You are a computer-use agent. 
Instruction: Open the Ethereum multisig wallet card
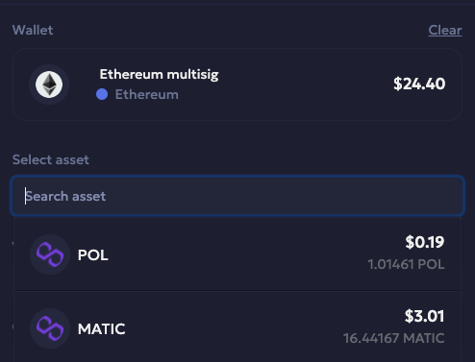[x=237, y=84]
